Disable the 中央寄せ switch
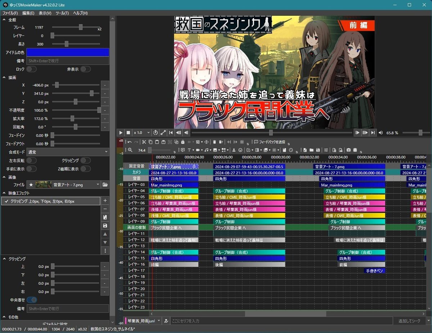432x333 pixels. pyautogui.click(x=32, y=300)
